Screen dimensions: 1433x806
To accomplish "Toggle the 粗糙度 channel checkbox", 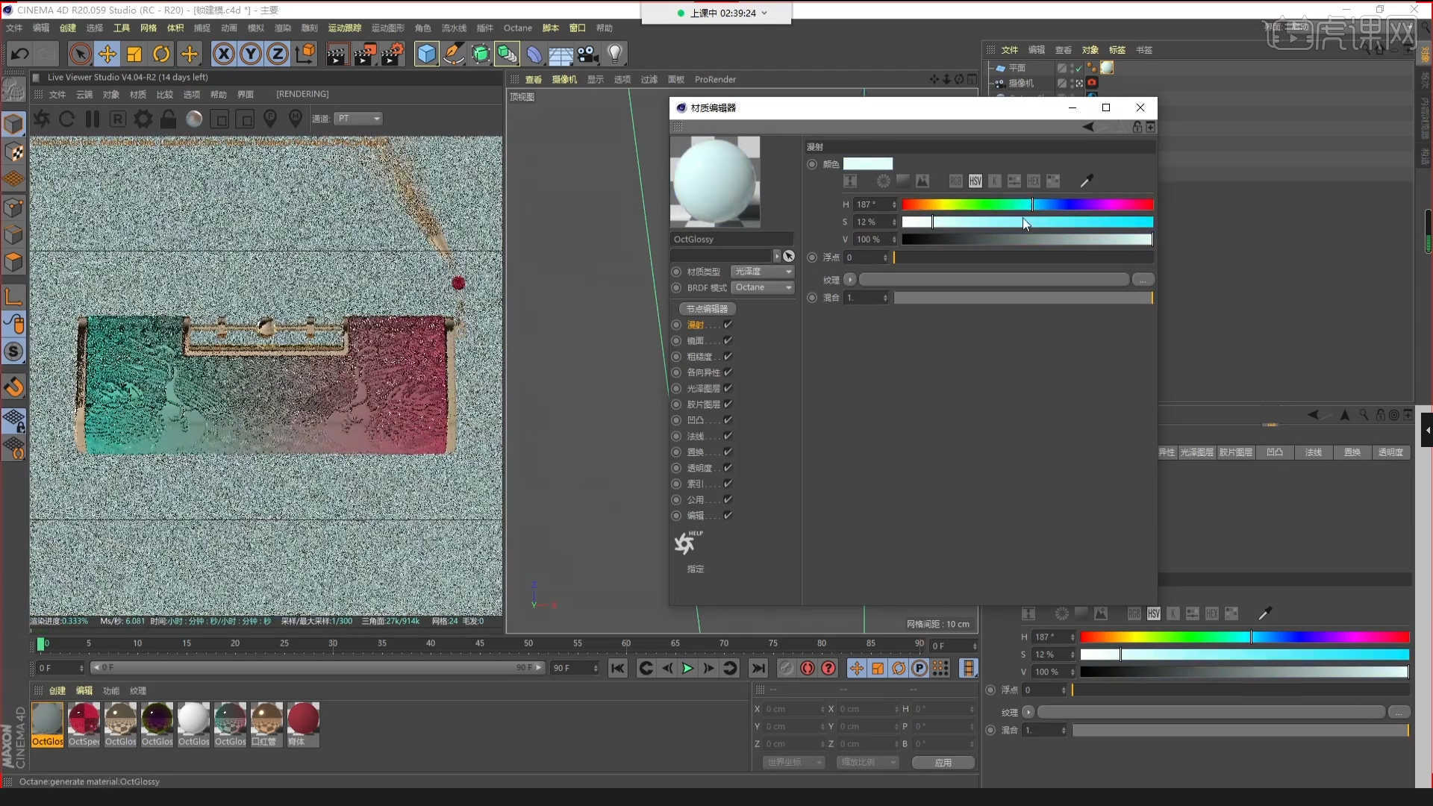I will [x=728, y=357].
